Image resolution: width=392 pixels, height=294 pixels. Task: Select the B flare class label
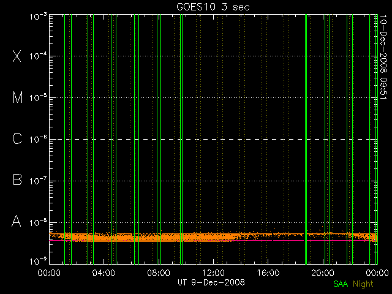pos(17,179)
